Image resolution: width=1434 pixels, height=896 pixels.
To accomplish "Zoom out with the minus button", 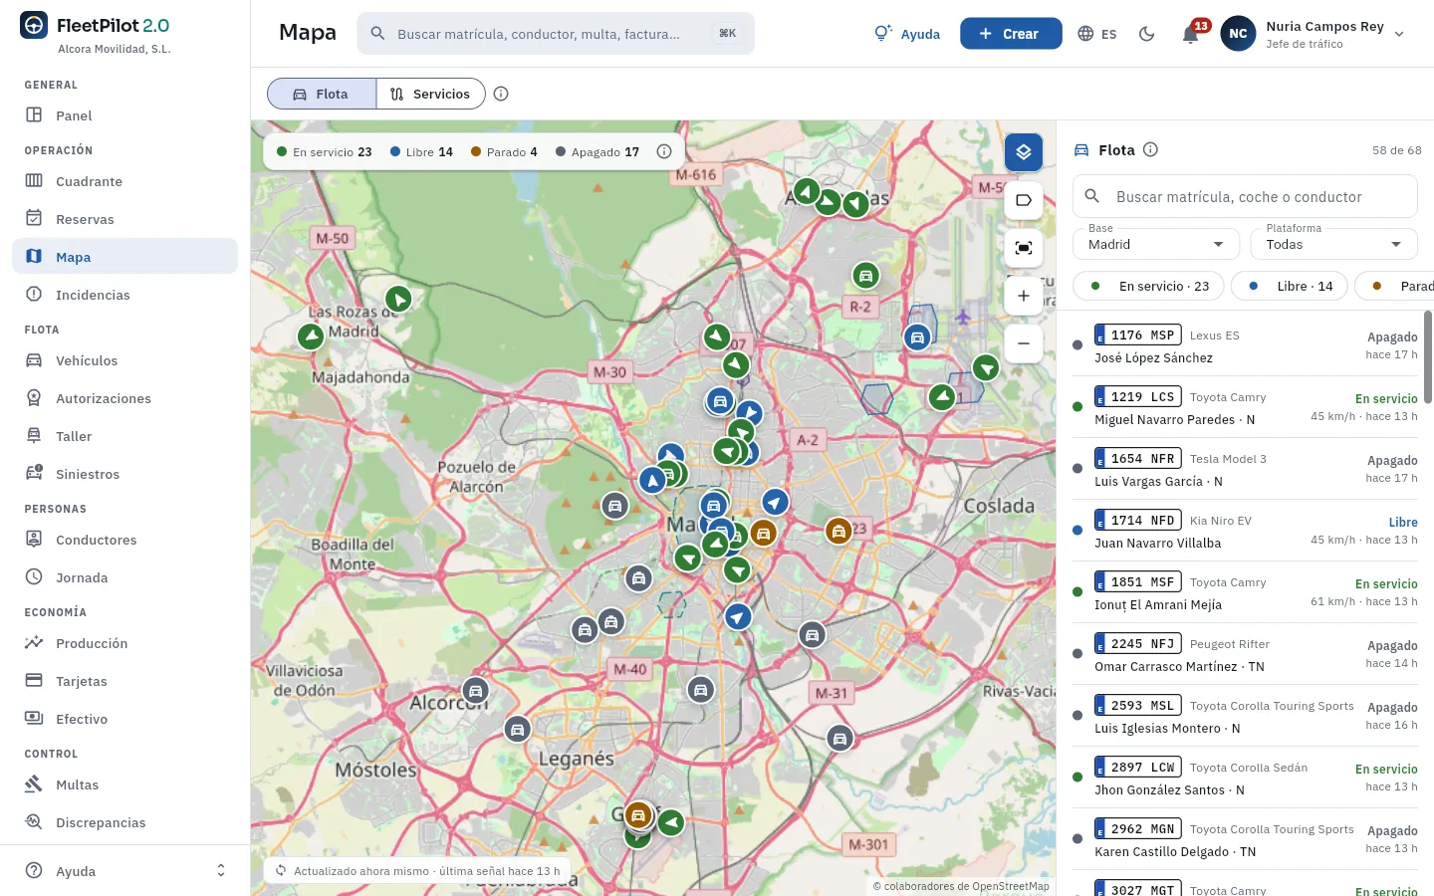I will (1024, 343).
